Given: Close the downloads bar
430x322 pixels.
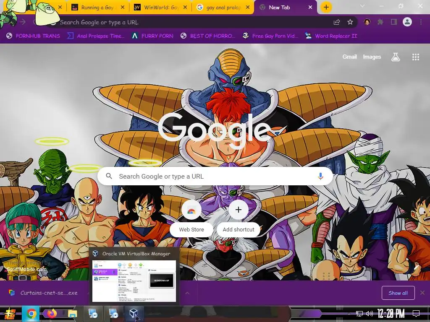Looking at the screenshot, I should [422, 293].
